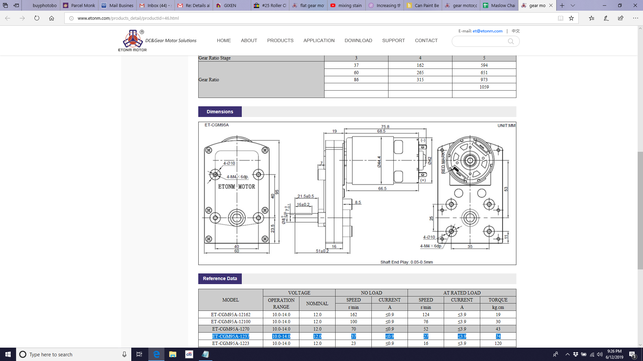
Task: Click the page vertical scrollbar thumb
Action: coord(640,211)
